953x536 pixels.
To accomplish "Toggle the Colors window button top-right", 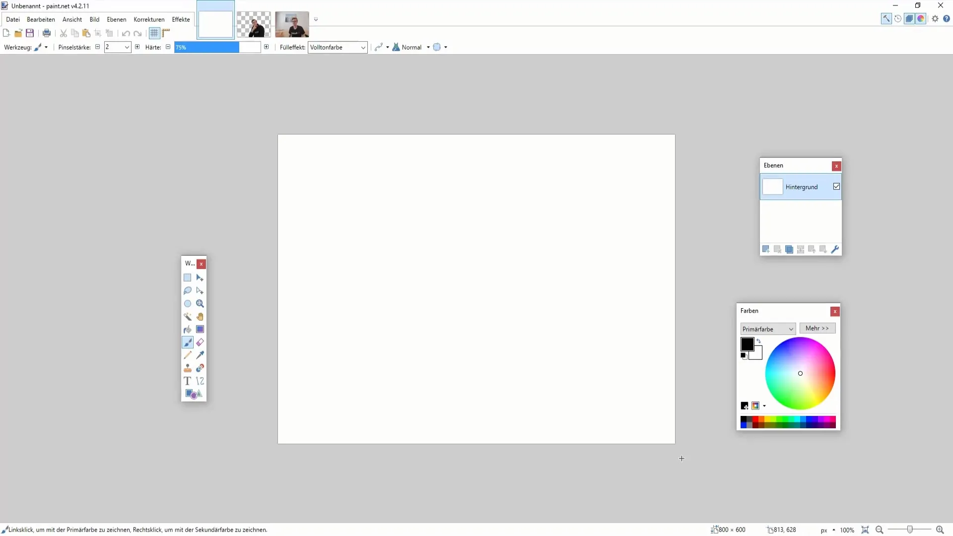I will tap(921, 19).
